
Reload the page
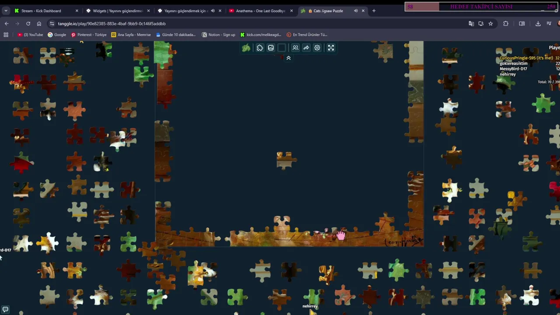pyautogui.click(x=28, y=24)
